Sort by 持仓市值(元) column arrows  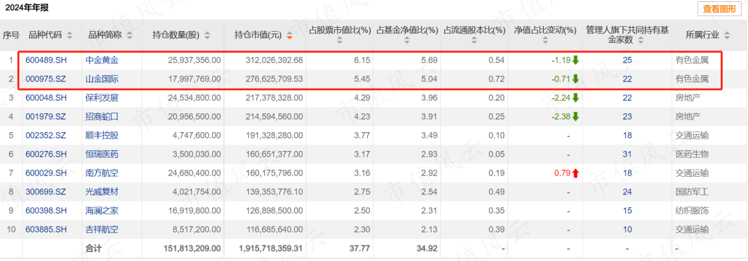[289, 35]
